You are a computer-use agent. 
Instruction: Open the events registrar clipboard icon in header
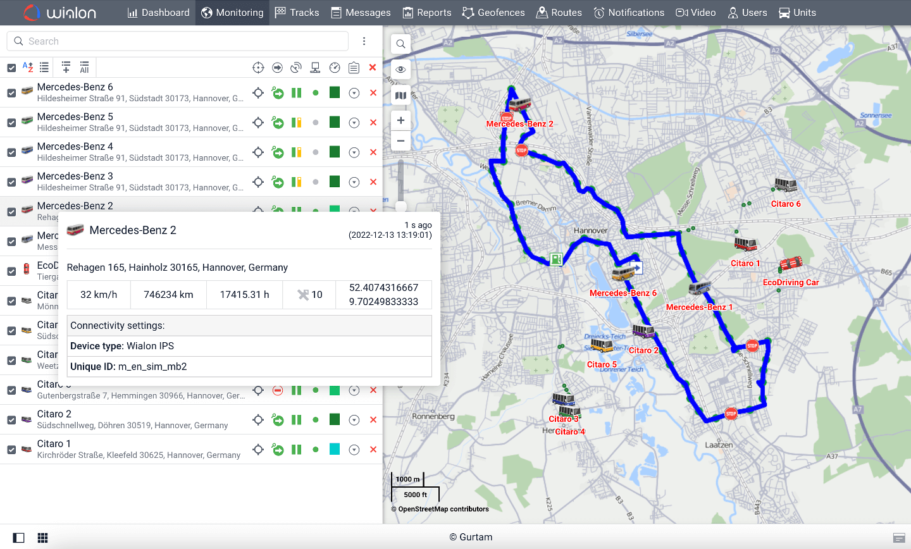[x=354, y=67]
